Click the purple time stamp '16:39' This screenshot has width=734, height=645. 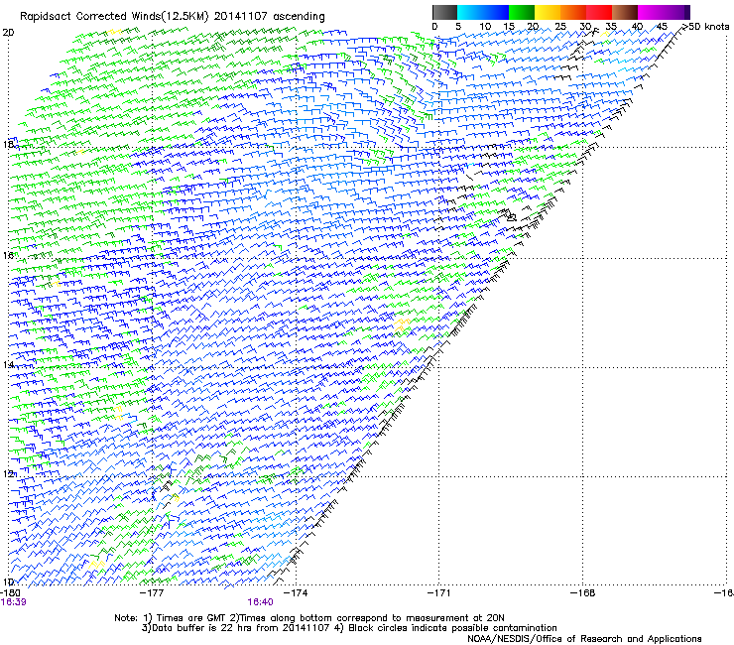[13, 602]
